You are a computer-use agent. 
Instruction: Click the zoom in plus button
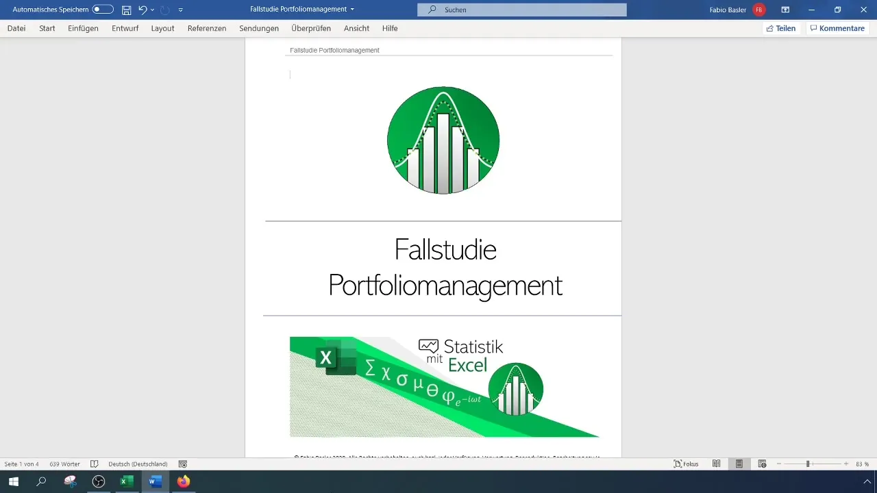pos(846,464)
